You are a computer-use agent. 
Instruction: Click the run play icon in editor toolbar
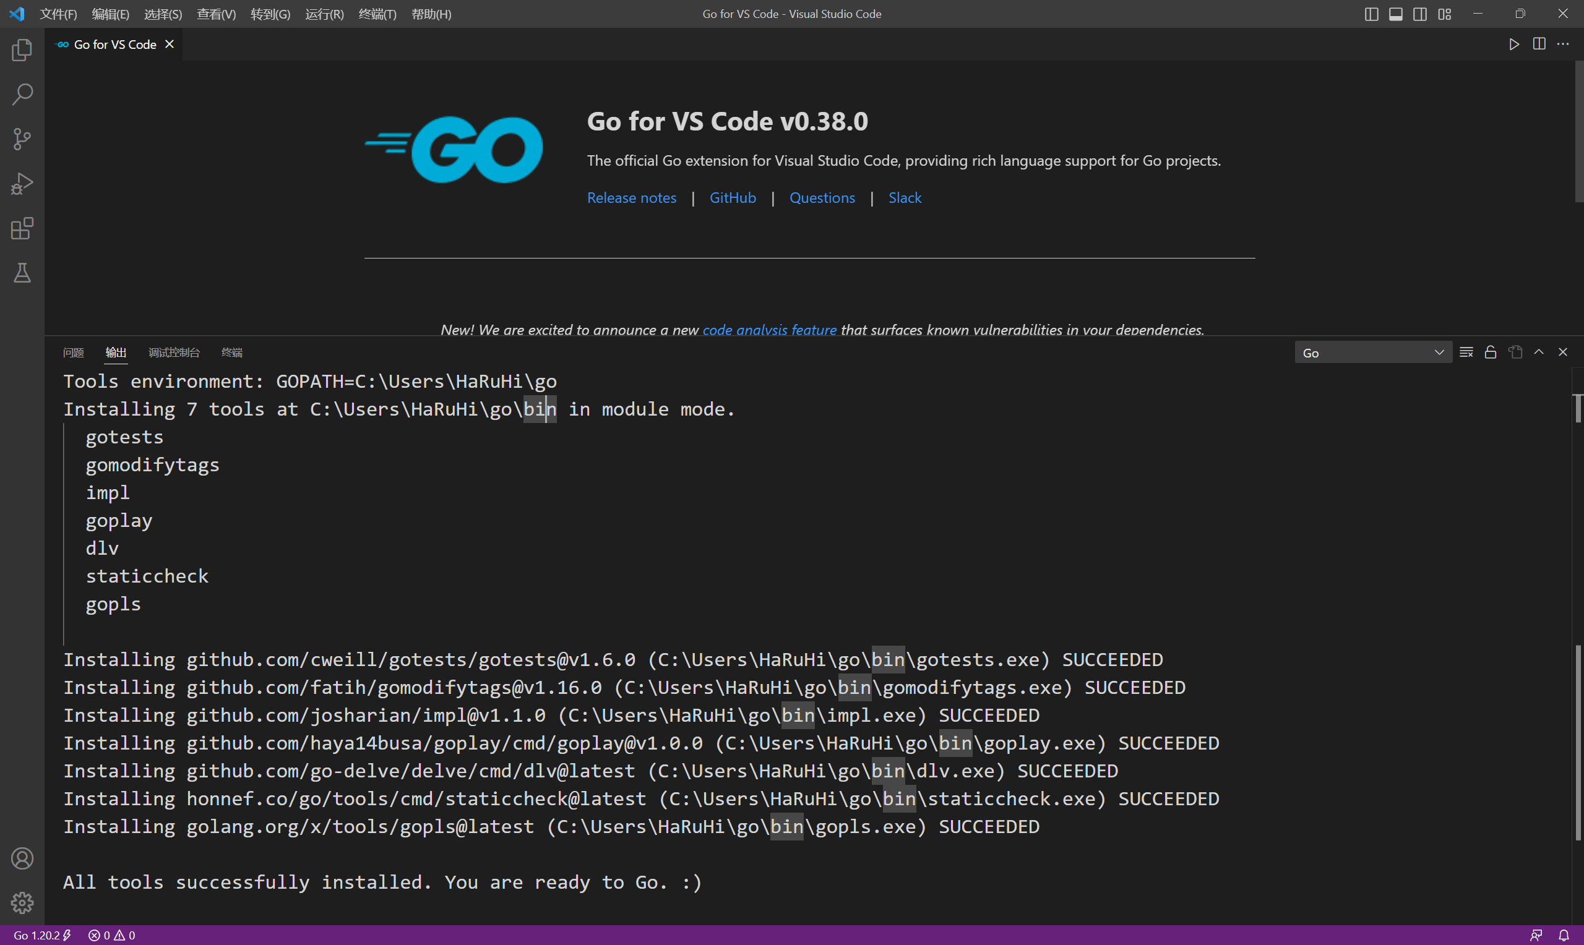(x=1514, y=44)
